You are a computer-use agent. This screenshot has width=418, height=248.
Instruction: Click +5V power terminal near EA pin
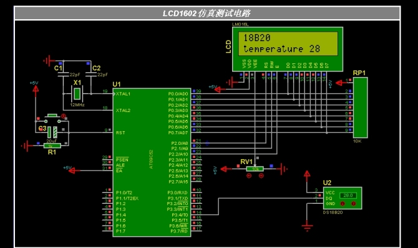(x=74, y=170)
